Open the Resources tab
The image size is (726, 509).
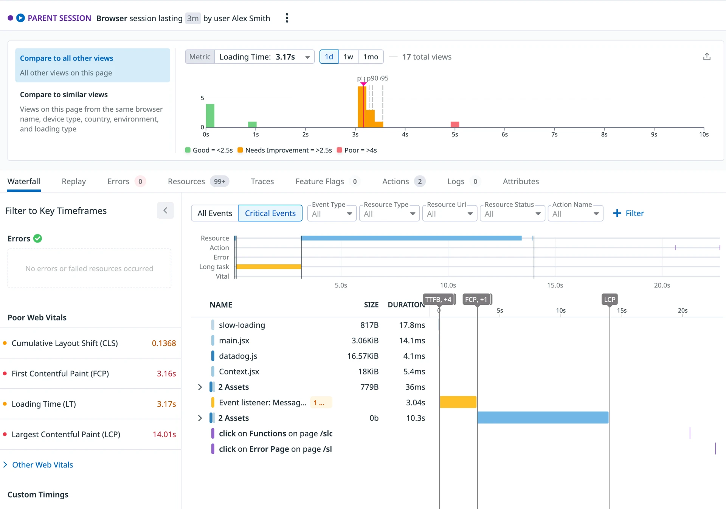point(186,182)
